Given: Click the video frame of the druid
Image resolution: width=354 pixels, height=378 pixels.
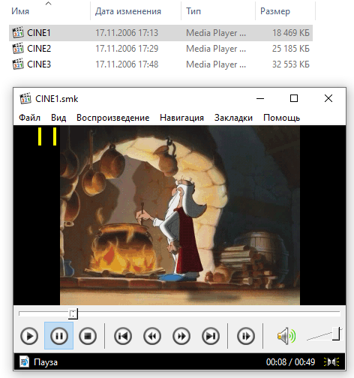Looking at the screenshot, I should [180, 215].
